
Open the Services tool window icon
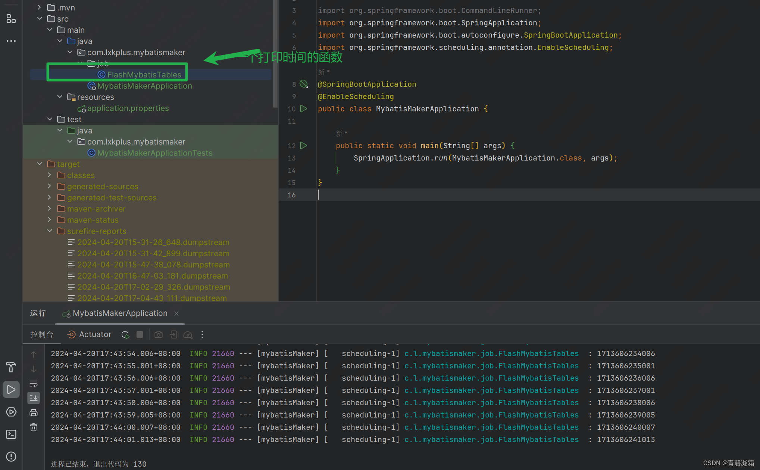[x=11, y=412]
